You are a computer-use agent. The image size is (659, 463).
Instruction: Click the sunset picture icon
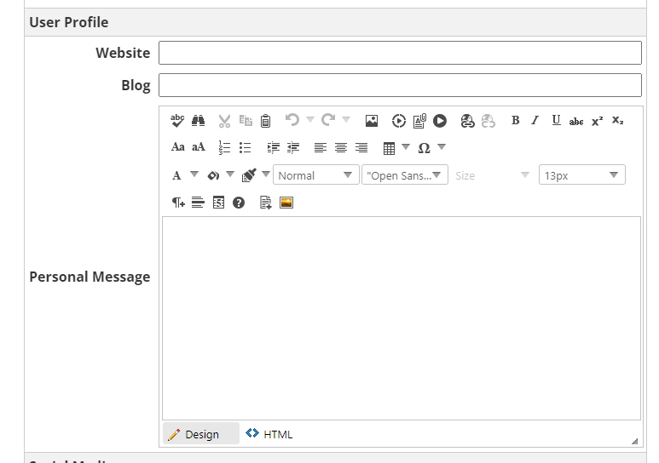pyautogui.click(x=286, y=203)
